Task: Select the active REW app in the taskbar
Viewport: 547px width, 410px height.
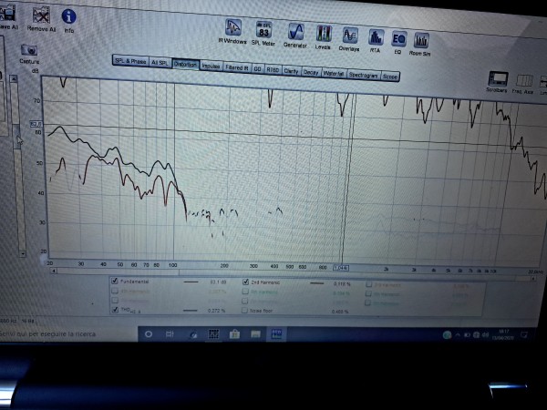Action: pos(276,334)
